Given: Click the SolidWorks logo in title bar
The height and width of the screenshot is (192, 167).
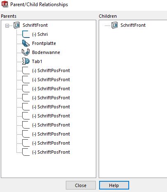Looking at the screenshot, I should [5, 4].
